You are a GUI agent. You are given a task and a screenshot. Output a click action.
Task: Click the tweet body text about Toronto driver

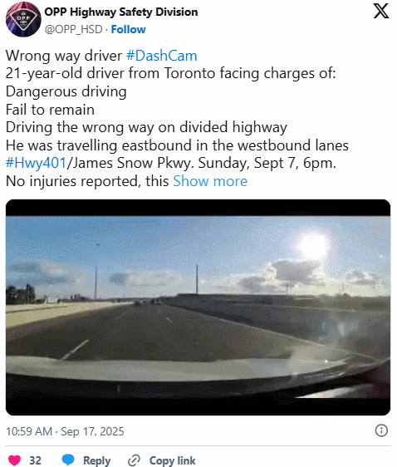[170, 73]
